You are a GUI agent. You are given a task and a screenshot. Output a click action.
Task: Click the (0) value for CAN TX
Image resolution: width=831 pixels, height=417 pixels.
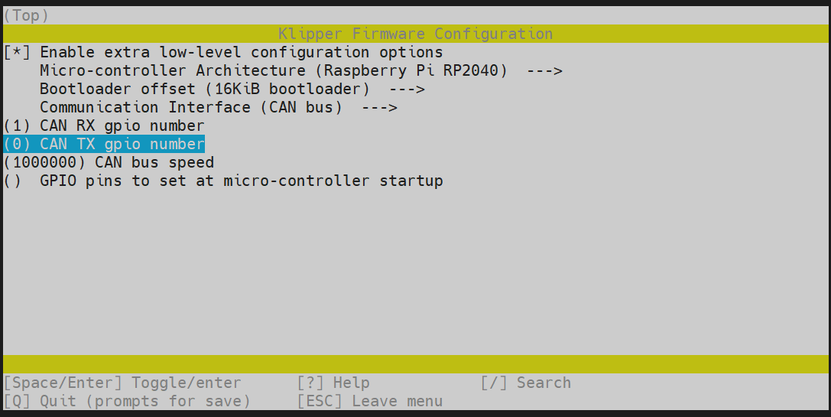pos(17,145)
